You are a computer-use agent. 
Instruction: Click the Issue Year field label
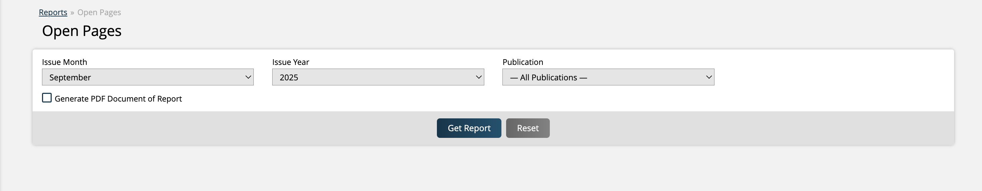pos(290,62)
